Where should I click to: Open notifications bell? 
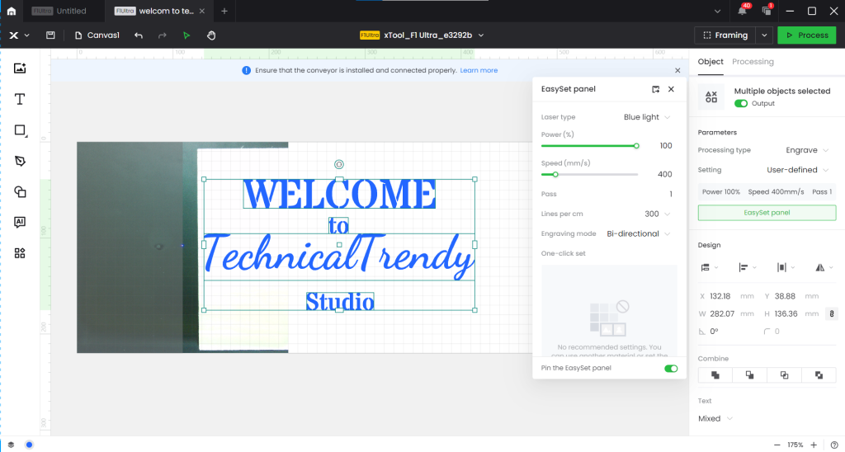click(743, 11)
